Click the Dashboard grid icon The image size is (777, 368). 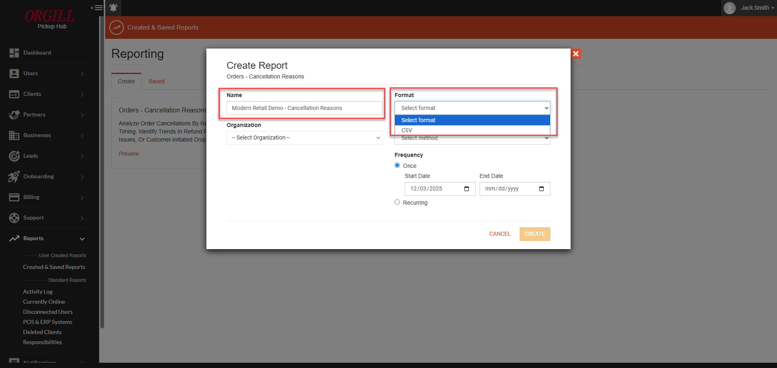(x=14, y=53)
